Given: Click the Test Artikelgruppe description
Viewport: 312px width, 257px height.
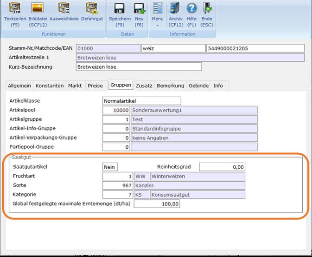Looking at the screenshot, I should (194, 119).
